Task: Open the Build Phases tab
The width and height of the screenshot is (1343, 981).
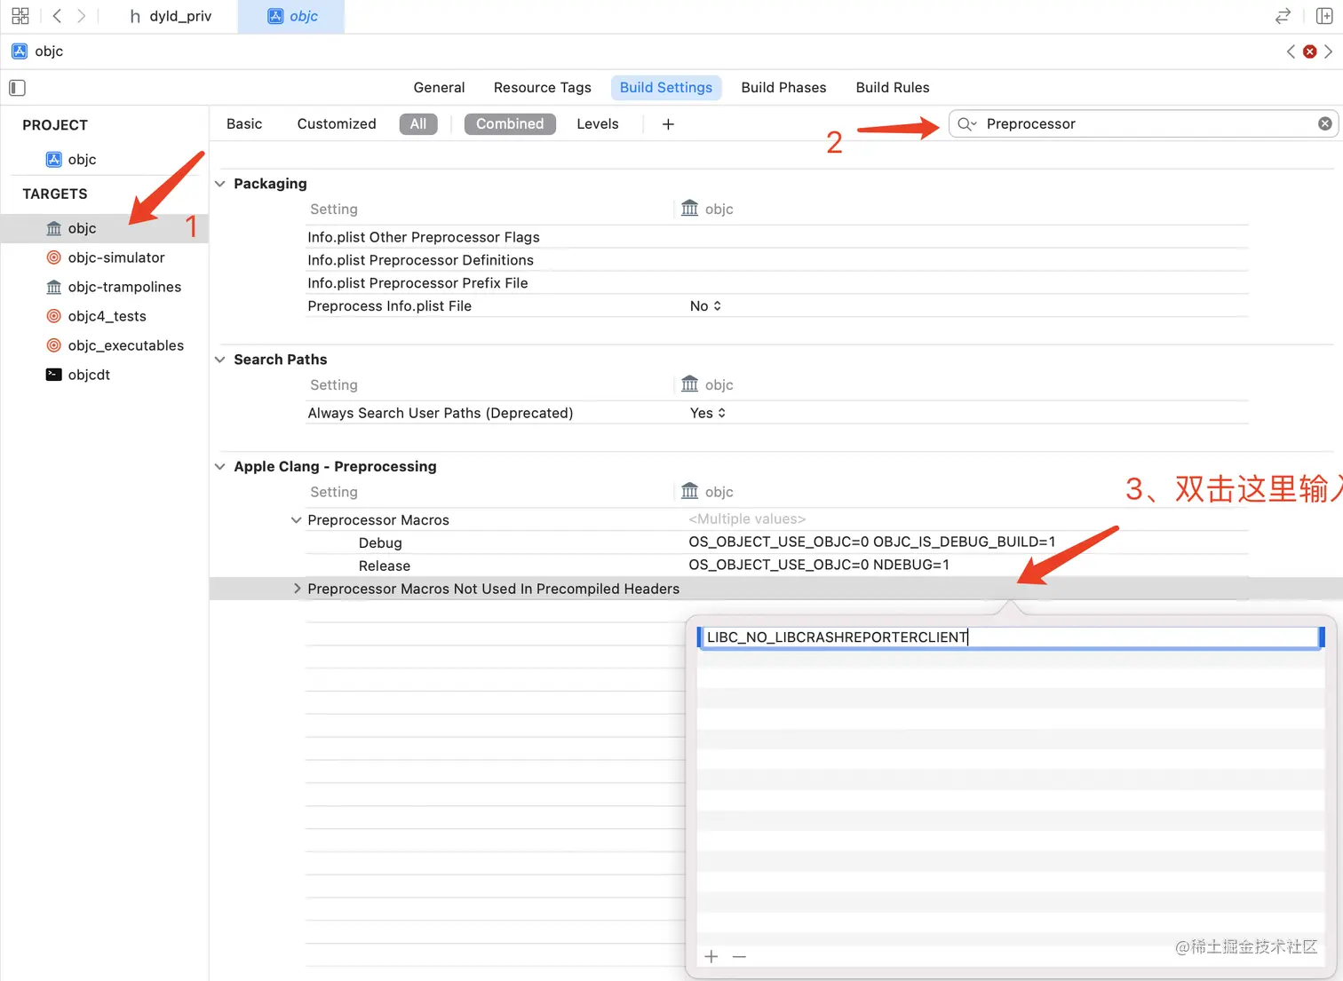Action: (783, 87)
